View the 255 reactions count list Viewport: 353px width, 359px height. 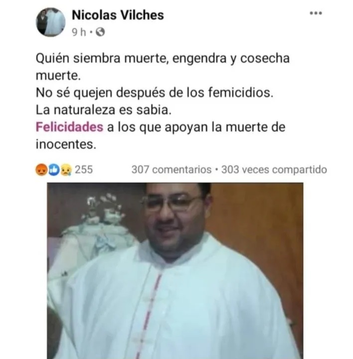pos(84,170)
